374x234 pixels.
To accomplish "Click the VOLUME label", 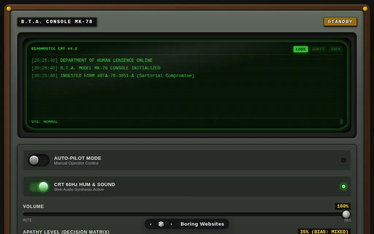I will [x=33, y=207].
